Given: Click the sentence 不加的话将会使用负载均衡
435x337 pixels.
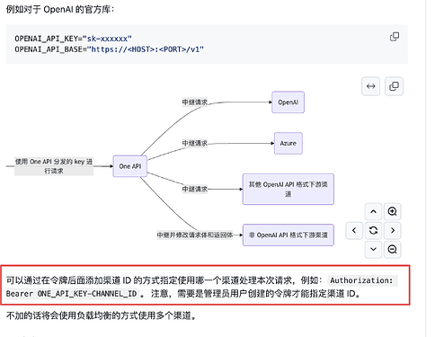Looking at the screenshot, I should point(102,315).
